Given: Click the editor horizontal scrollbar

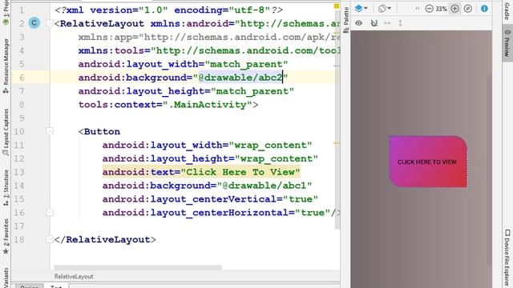Looking at the screenshot, I should [x=138, y=267].
